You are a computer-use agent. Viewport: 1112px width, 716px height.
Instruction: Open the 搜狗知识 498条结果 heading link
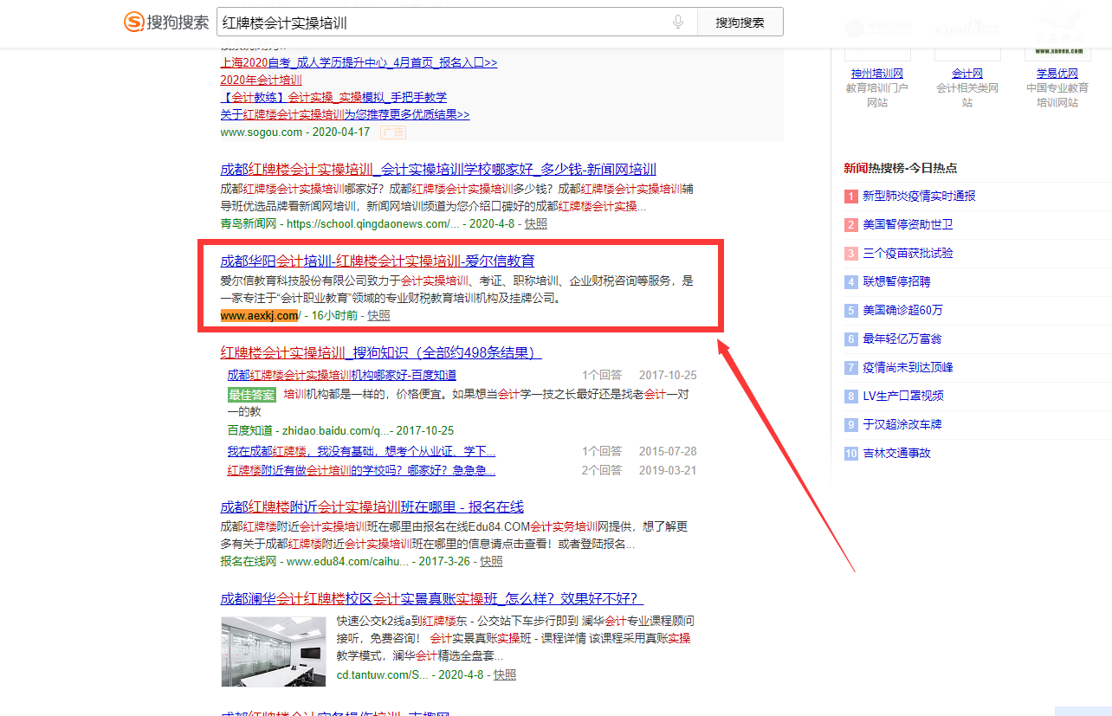click(381, 352)
